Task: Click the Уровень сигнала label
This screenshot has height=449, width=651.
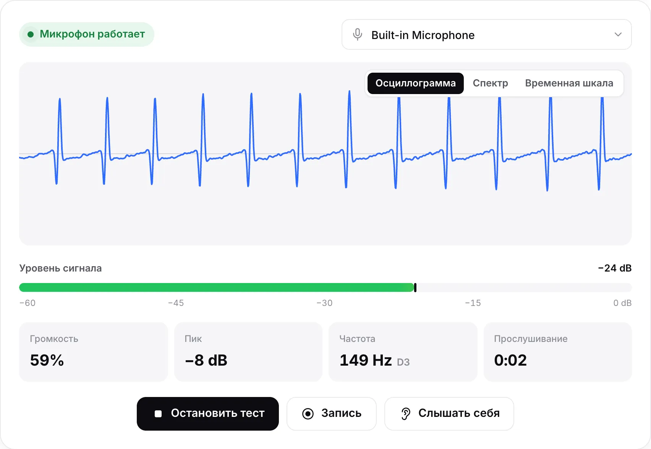Action: pos(60,268)
